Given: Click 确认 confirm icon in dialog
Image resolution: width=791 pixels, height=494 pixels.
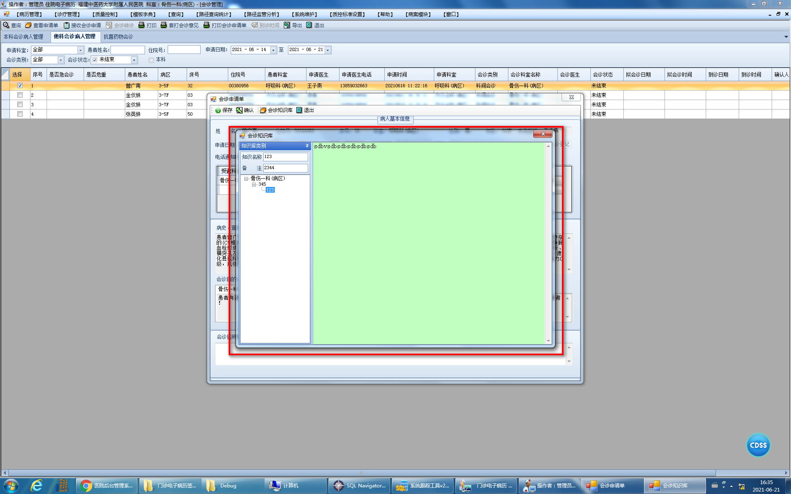Looking at the screenshot, I should pos(239,110).
